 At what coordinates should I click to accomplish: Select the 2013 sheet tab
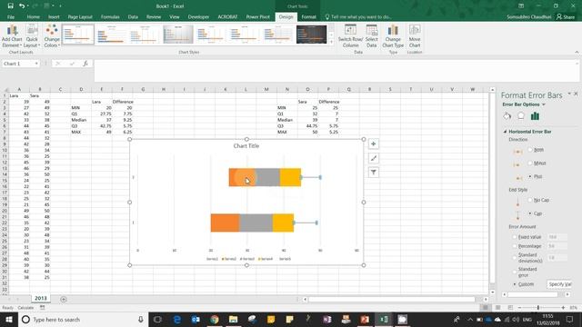click(41, 299)
